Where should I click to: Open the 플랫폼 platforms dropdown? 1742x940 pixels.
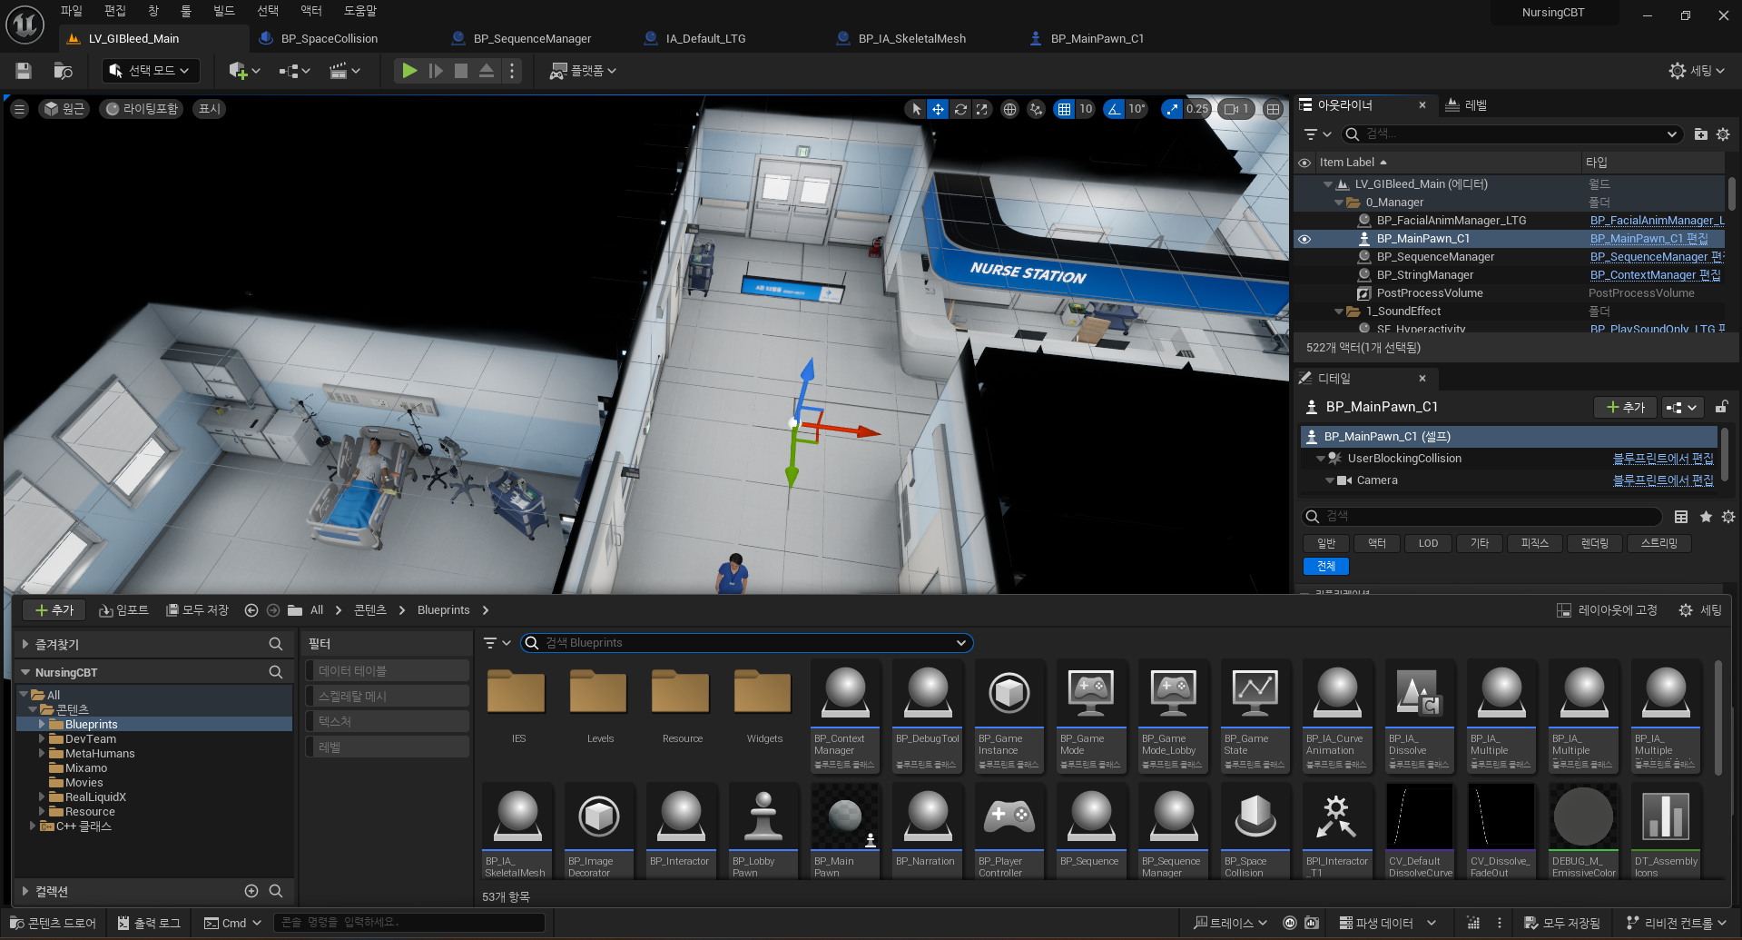tap(583, 71)
